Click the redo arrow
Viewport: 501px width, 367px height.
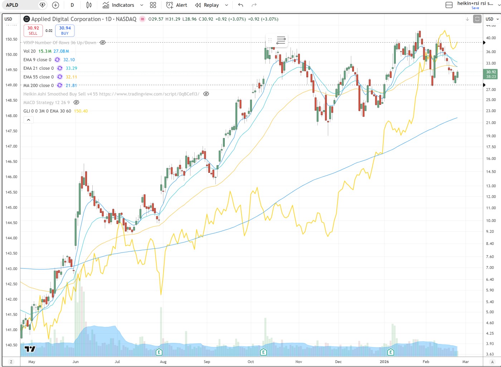point(254,5)
